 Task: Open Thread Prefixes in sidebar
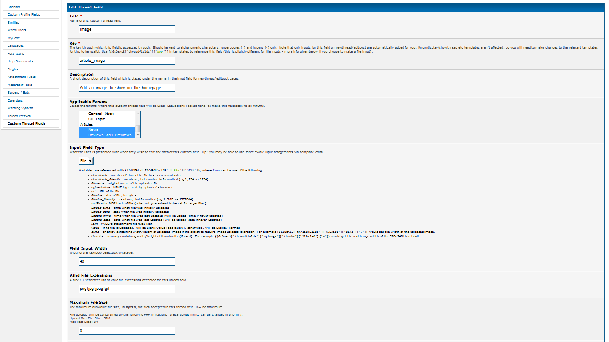pyautogui.click(x=19, y=116)
